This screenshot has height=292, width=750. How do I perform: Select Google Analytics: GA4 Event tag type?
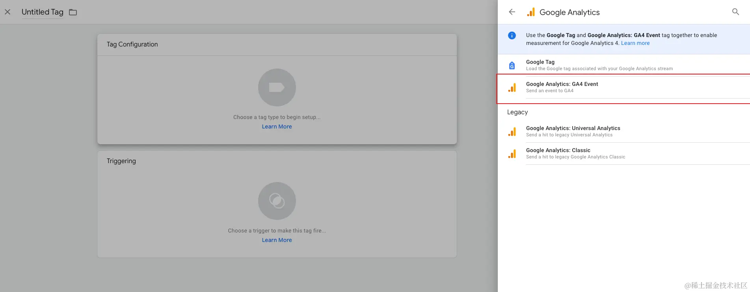(624, 87)
